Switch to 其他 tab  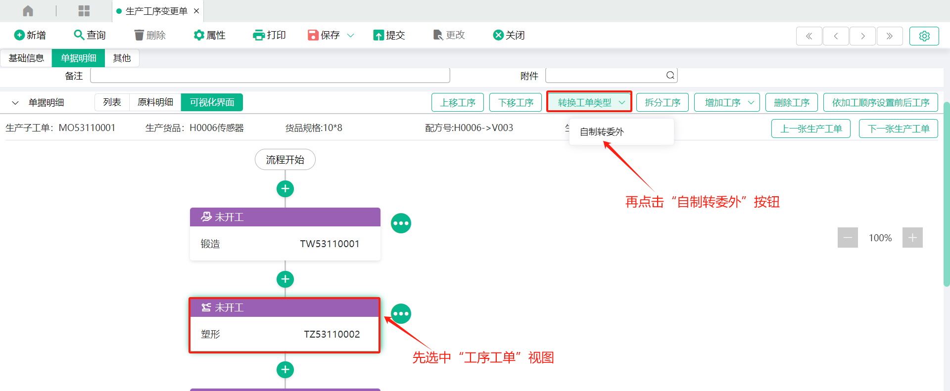[x=122, y=58]
